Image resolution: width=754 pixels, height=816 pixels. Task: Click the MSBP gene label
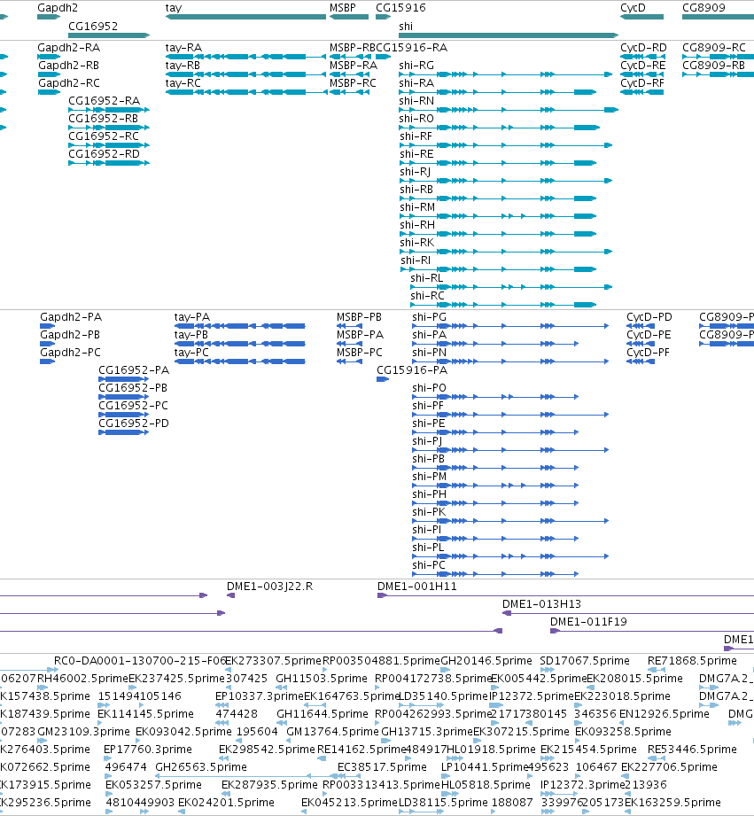point(342,8)
